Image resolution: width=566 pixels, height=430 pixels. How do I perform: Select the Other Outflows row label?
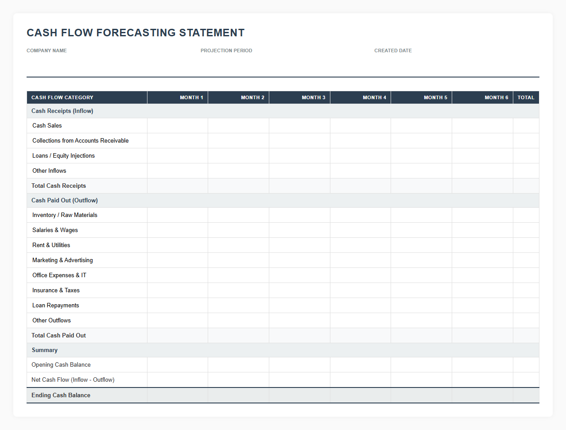click(51, 321)
